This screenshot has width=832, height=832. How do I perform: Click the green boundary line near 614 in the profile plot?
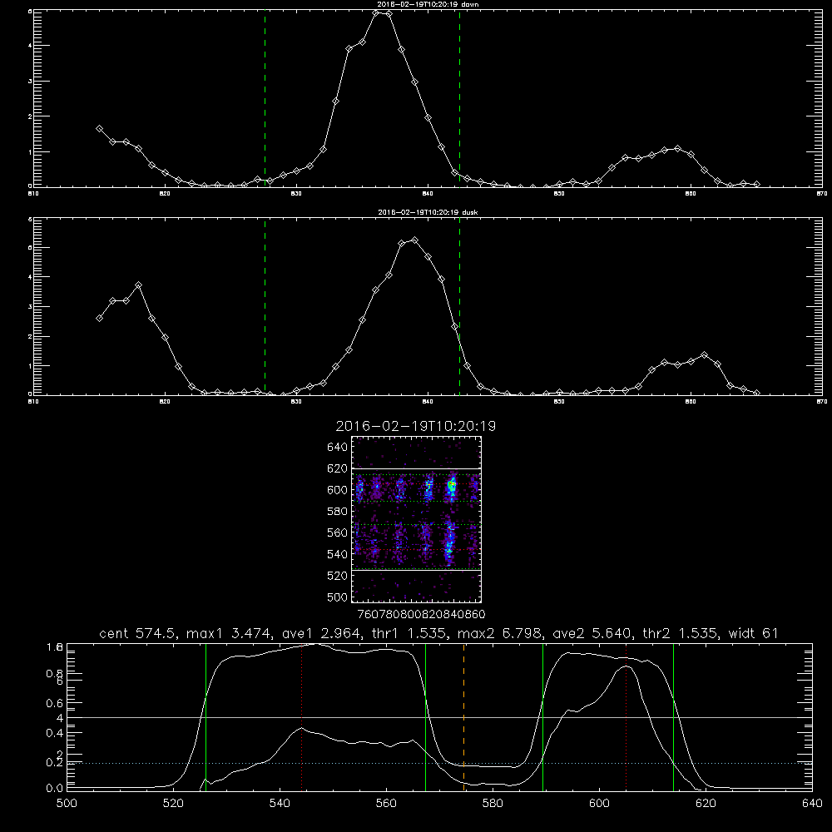[x=673, y=716]
